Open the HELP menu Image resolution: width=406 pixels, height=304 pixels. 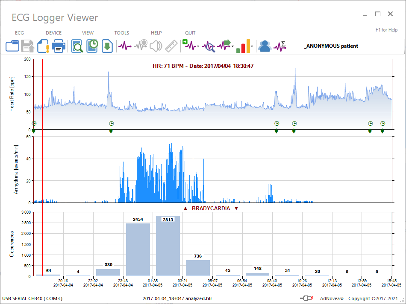(x=156, y=33)
